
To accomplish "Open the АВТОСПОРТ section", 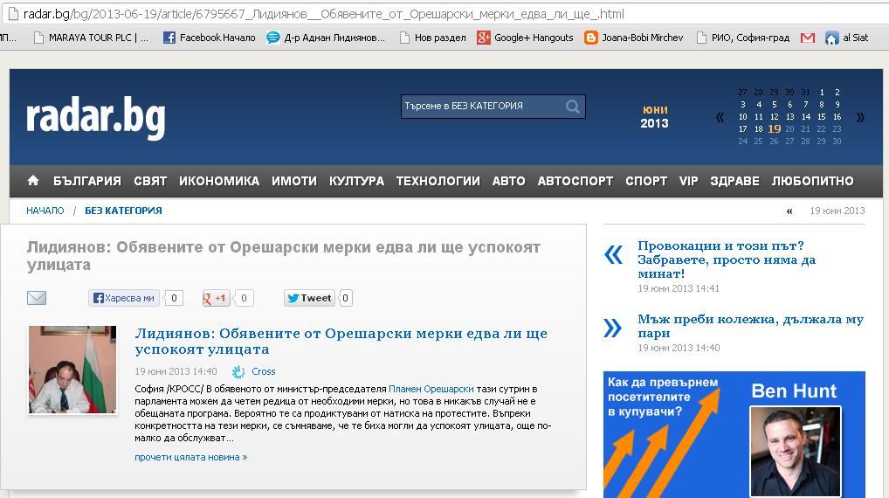I will [575, 181].
